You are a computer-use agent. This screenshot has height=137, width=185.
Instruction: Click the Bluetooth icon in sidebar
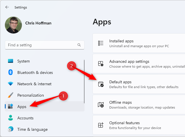(x=11, y=72)
